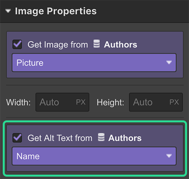
Task: Focus the Width input field
Action: pyautogui.click(x=62, y=102)
